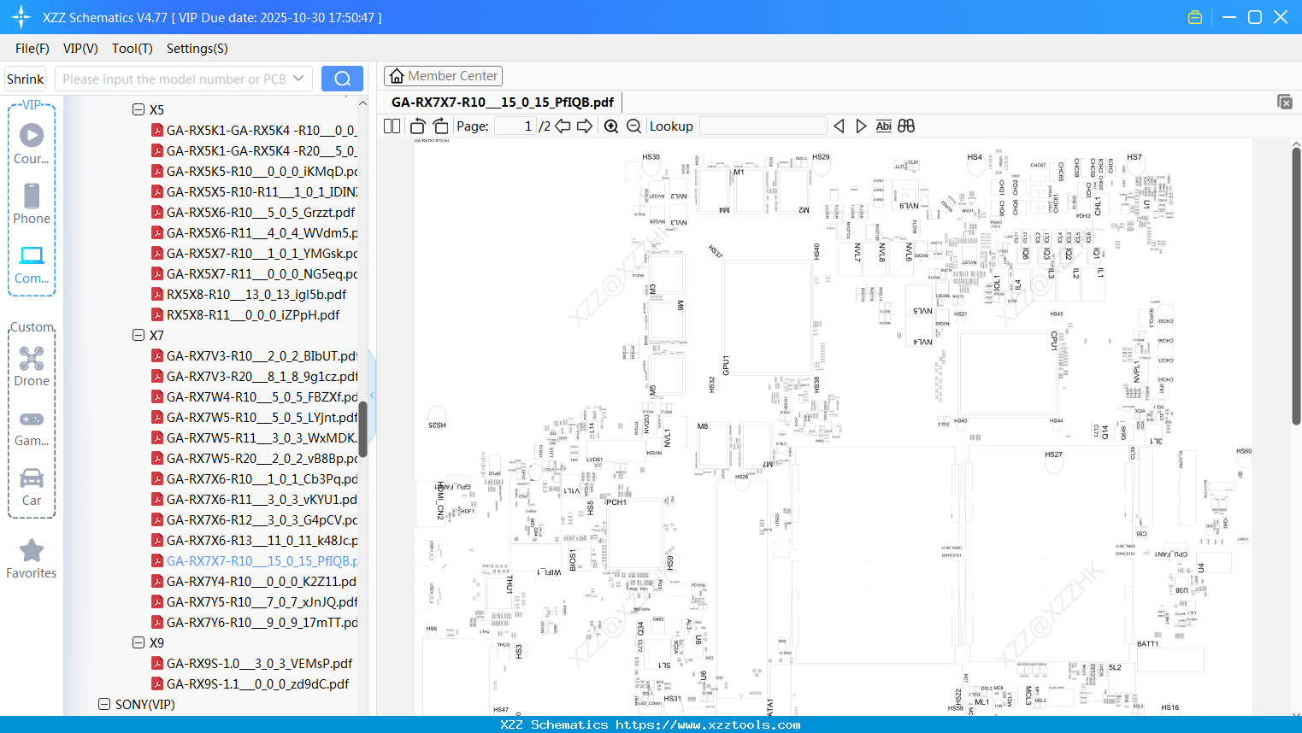Click the blue search button

coord(342,79)
